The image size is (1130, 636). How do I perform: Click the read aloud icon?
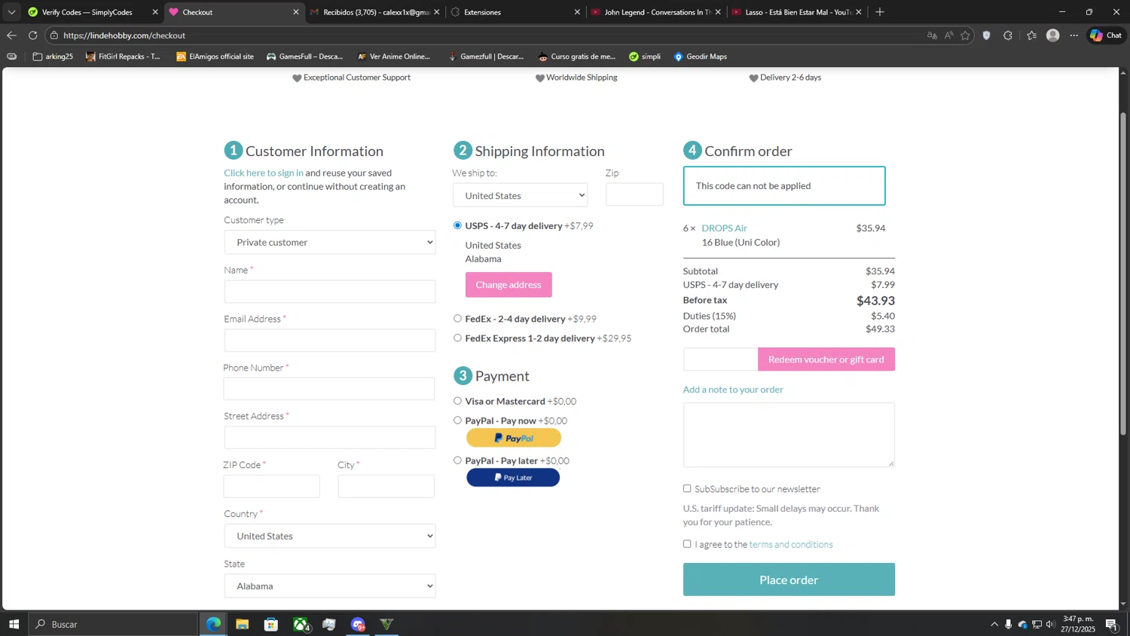coord(948,35)
